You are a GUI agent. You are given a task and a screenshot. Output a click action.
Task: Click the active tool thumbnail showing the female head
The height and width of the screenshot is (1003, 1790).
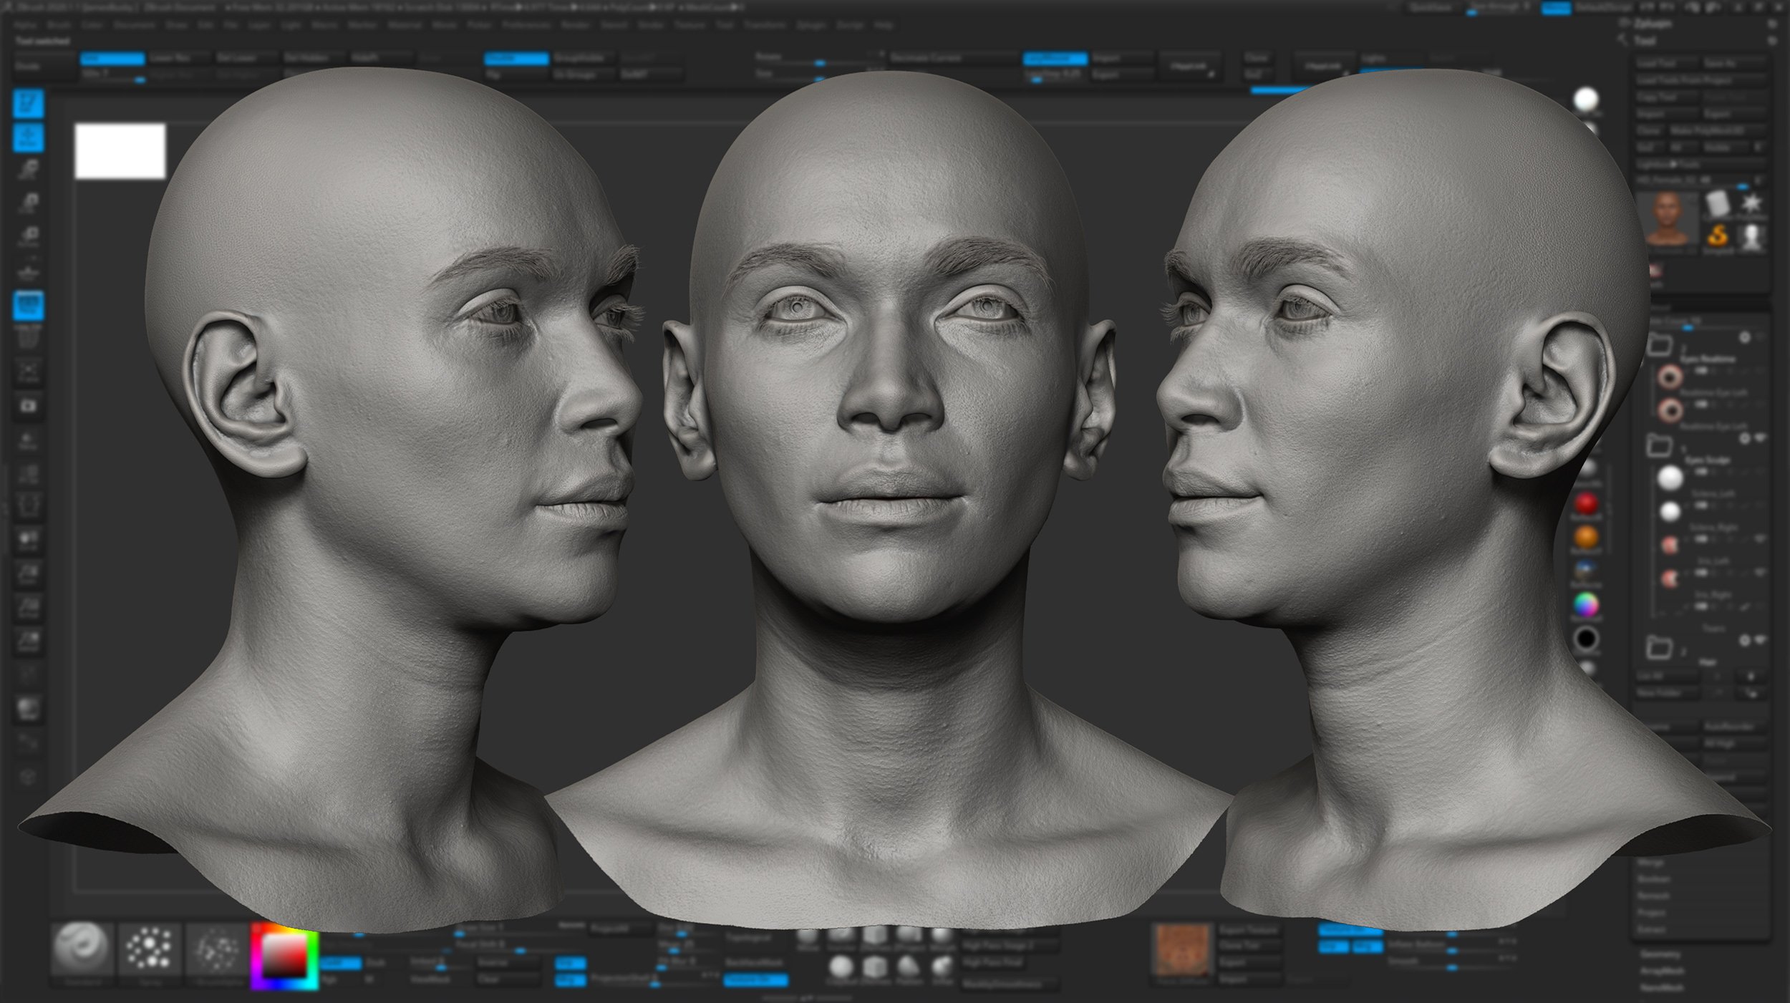(x=1670, y=218)
